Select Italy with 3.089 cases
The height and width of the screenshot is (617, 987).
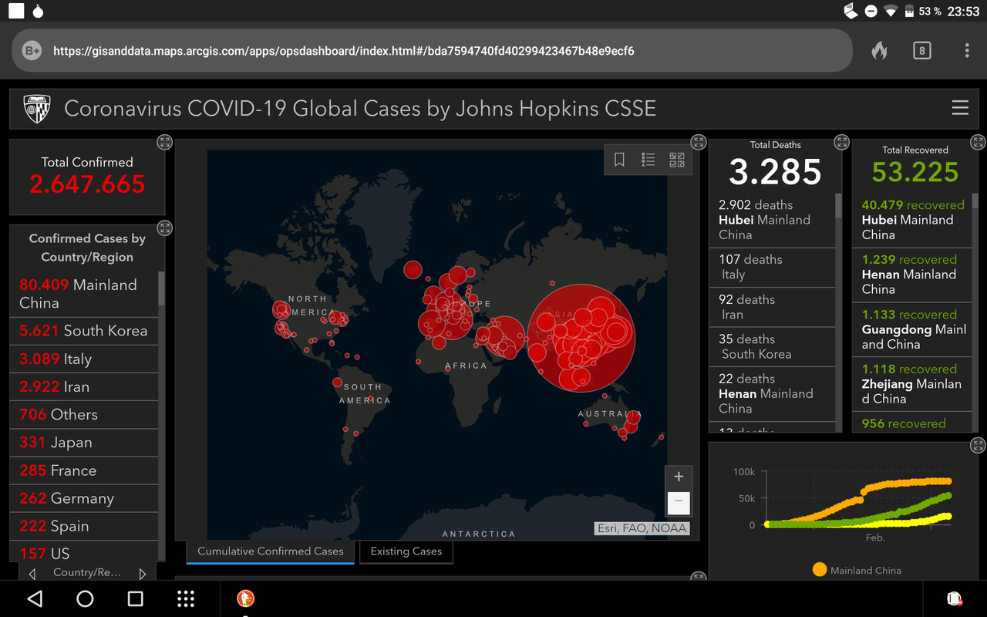coord(83,359)
